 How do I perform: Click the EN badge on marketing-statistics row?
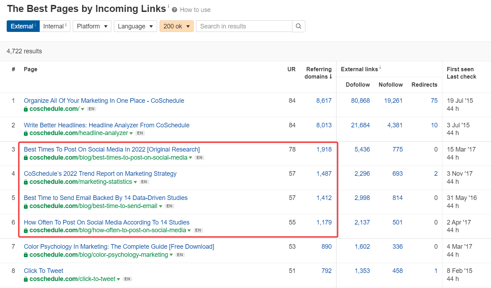[x=144, y=182]
